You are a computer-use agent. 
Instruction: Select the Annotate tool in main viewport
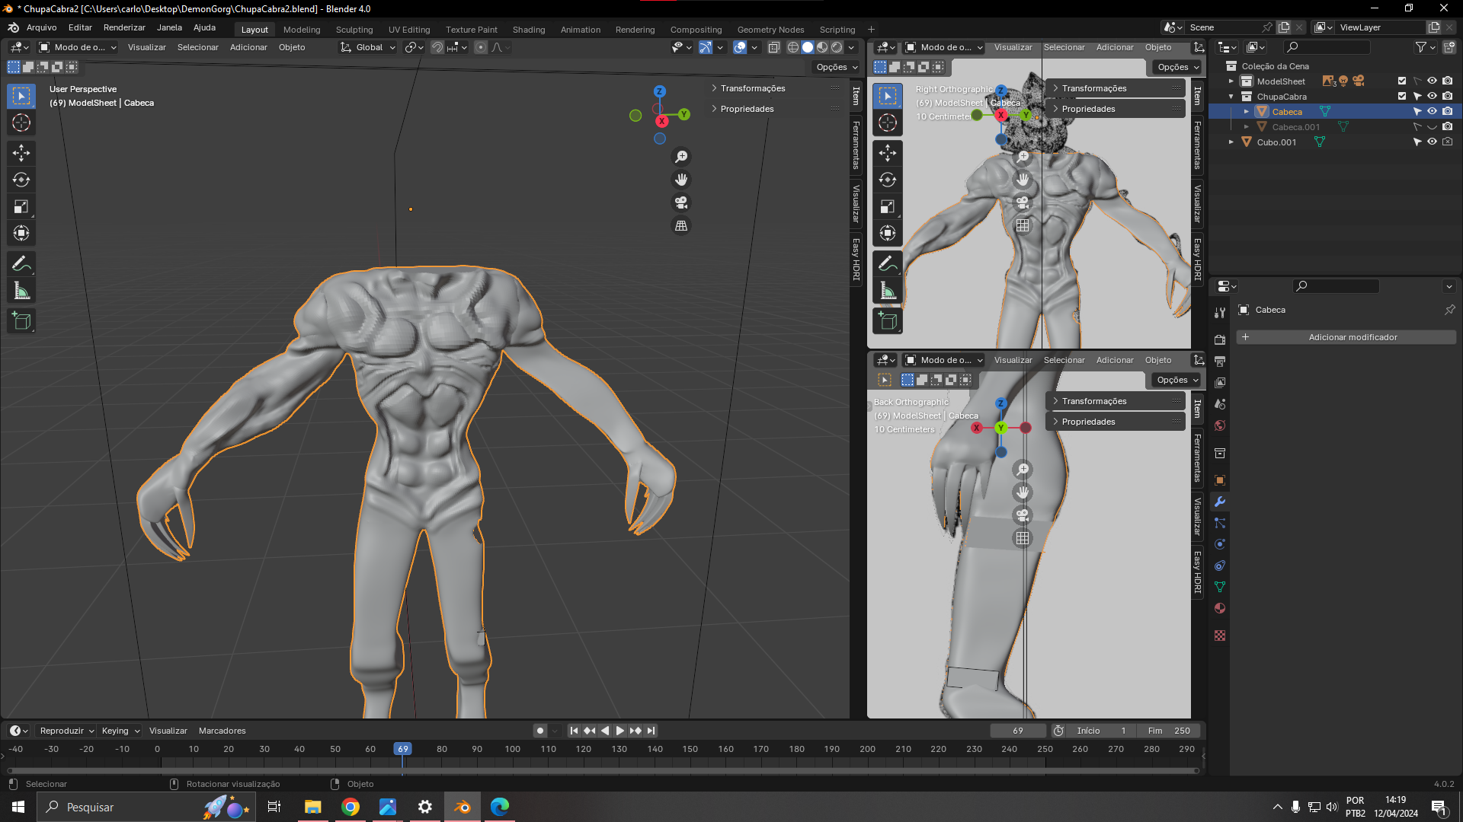[x=21, y=264]
